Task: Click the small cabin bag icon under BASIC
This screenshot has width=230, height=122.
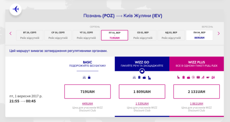Action: (89, 77)
